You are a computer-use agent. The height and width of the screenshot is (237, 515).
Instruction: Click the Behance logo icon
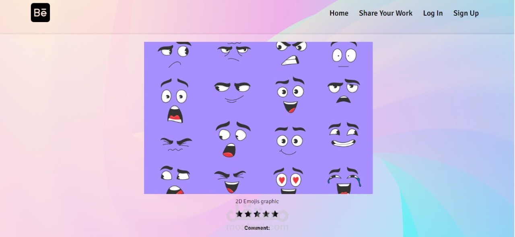click(40, 12)
